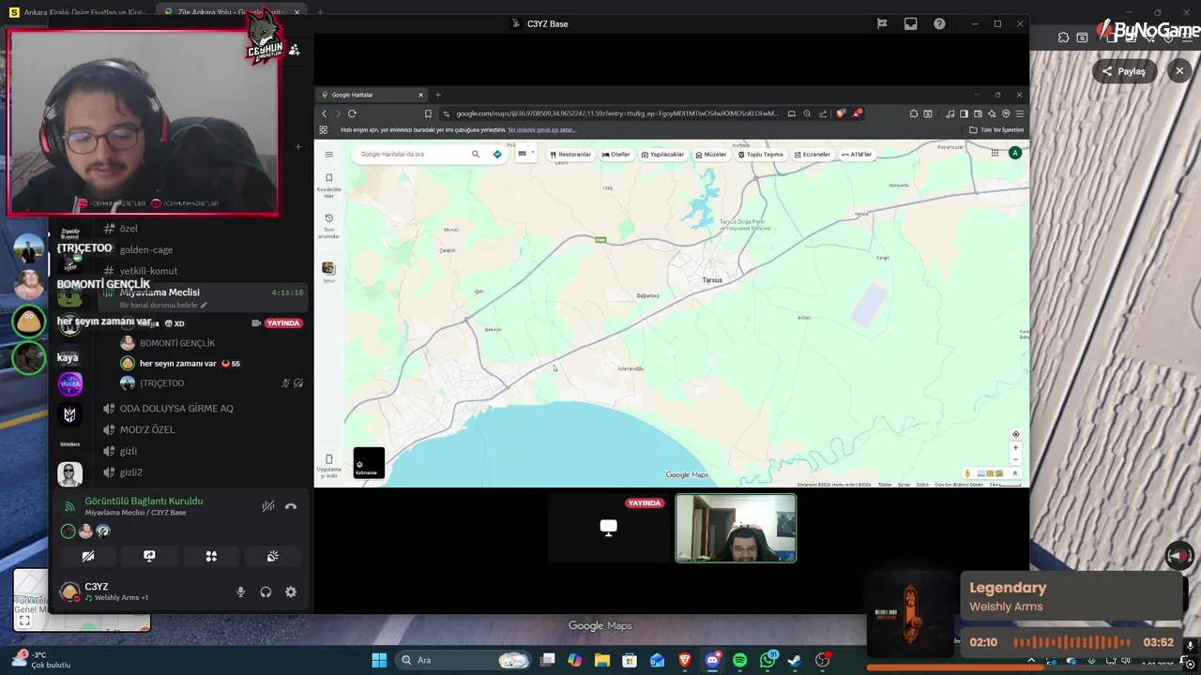Open Windows Start menu
Screen dimensions: 1201x675
[379, 660]
